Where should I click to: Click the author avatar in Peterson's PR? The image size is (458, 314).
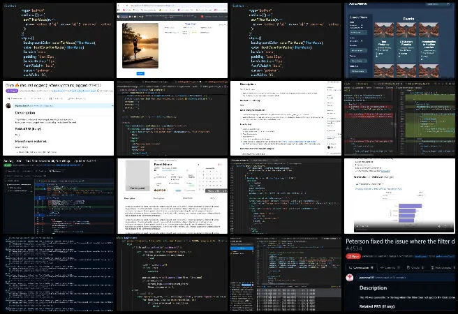coord(353,276)
